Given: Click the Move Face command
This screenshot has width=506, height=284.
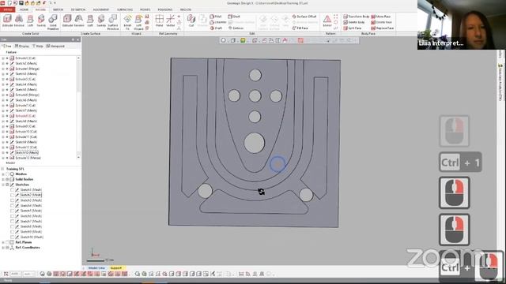Looking at the screenshot, I should coord(381,17).
